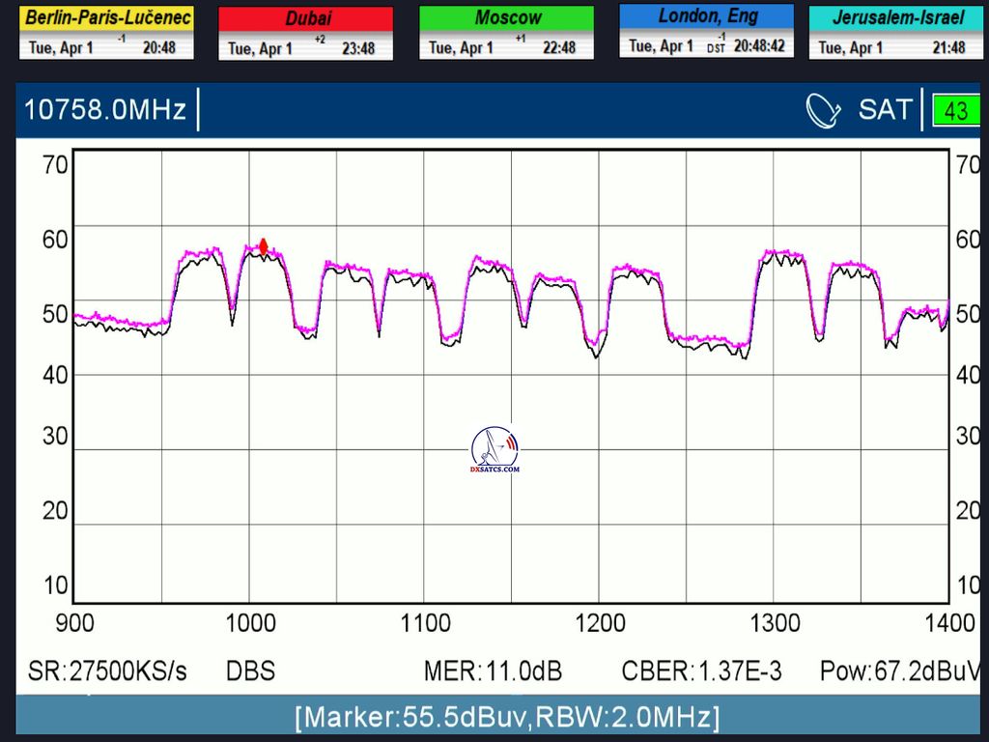989x742 pixels.
Task: Select the 10758.0MHz frequency field
Action: (104, 110)
